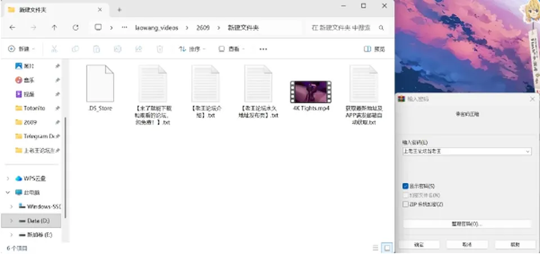Expand the WPS cloud drive node

pos(8,179)
